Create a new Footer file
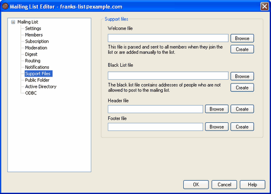The height and width of the screenshot is (194, 271). pos(242,127)
